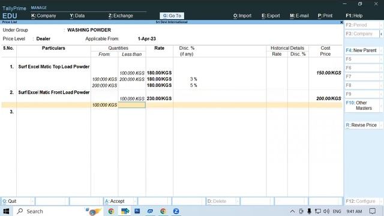Open the TallyPrime taskbar icon
This screenshot has height=216, width=384.
125,211
